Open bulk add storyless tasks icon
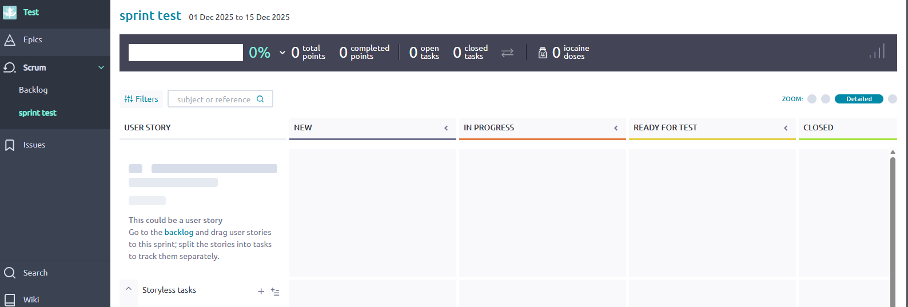908x307 pixels. click(x=275, y=292)
